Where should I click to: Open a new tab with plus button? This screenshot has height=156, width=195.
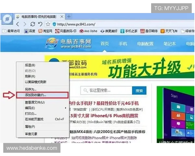tap(69, 17)
